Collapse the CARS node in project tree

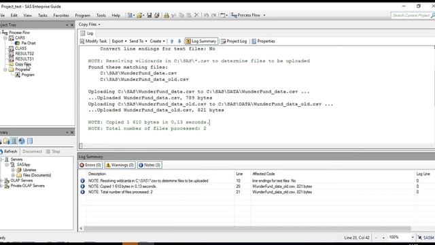(x=5, y=38)
